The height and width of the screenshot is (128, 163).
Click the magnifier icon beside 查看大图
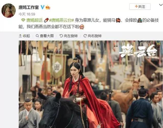click(37, 36)
